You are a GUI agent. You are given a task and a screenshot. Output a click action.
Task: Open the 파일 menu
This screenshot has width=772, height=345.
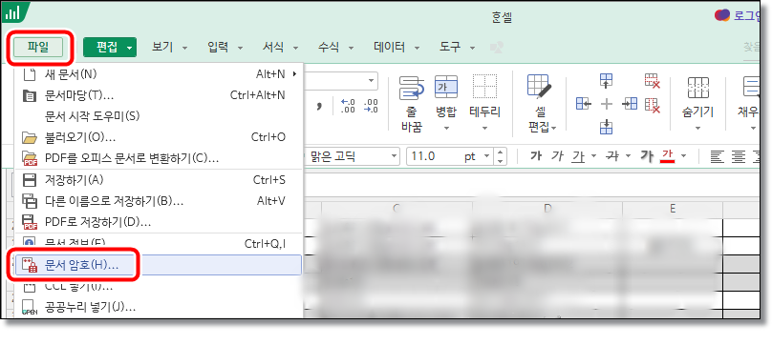[x=39, y=48]
